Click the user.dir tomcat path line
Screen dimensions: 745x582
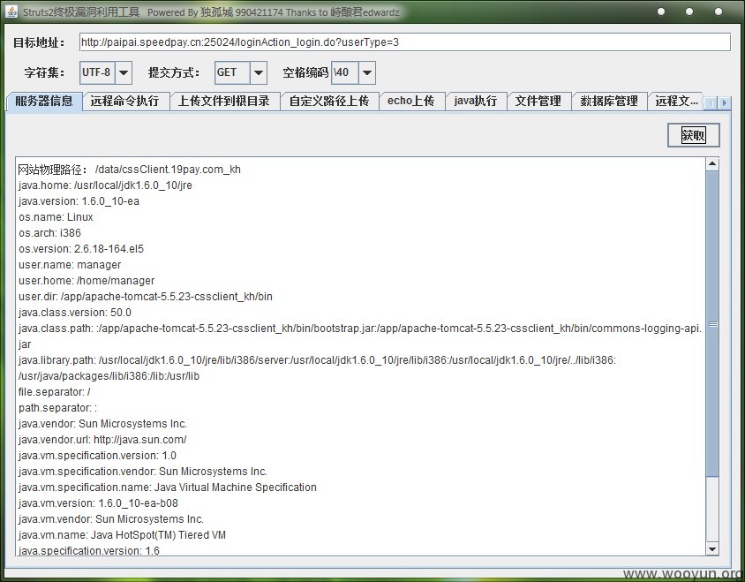(146, 297)
